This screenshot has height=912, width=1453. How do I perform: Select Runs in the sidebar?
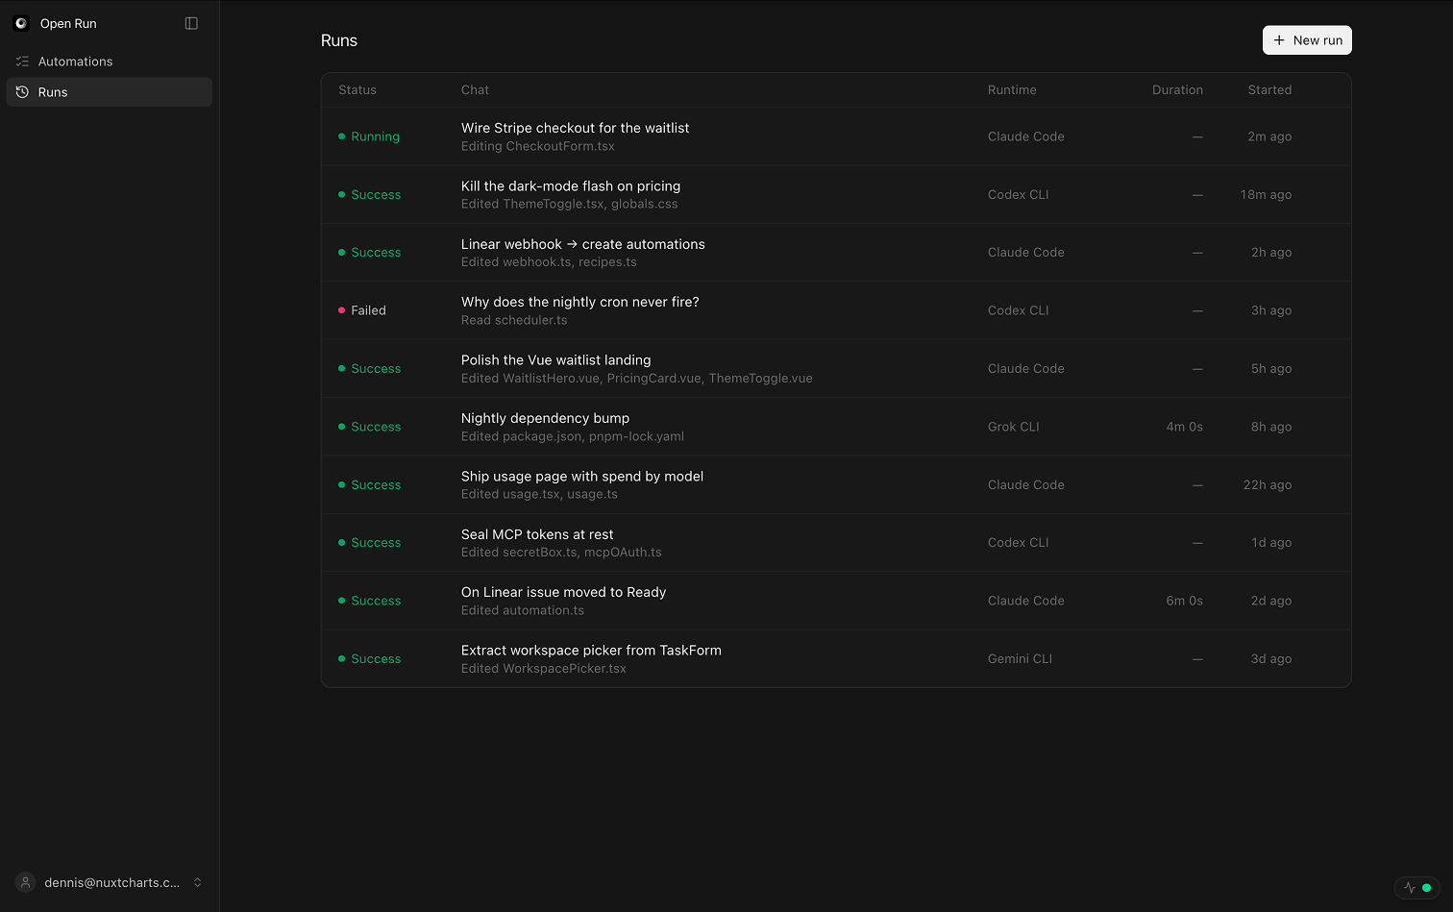[110, 92]
